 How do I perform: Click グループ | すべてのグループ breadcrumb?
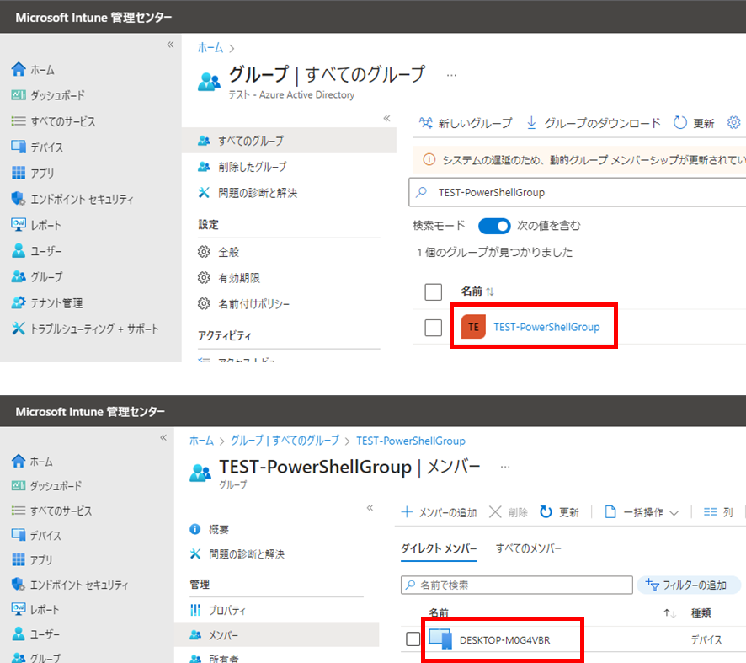click(x=285, y=441)
